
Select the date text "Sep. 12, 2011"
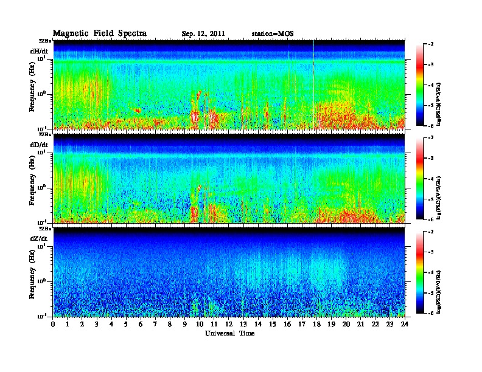tap(203, 34)
